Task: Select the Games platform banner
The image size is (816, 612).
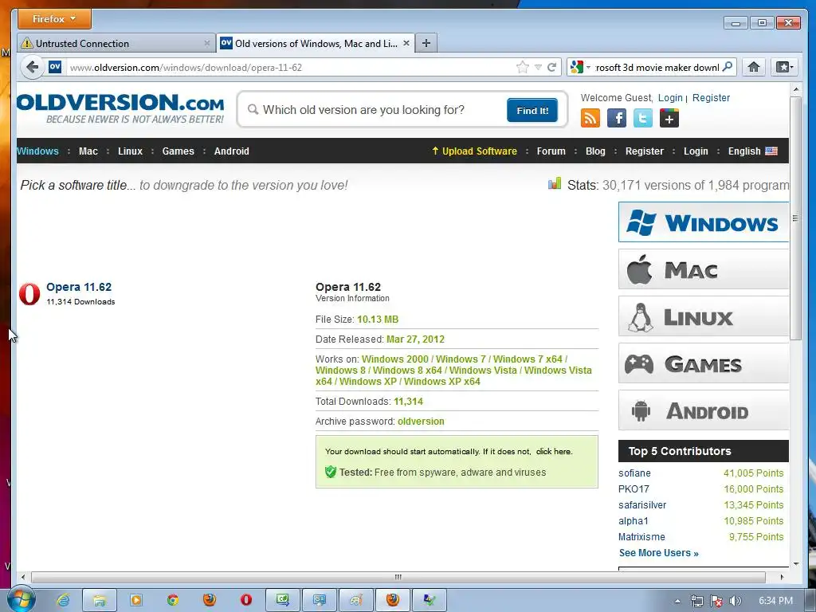Action: pyautogui.click(x=704, y=363)
